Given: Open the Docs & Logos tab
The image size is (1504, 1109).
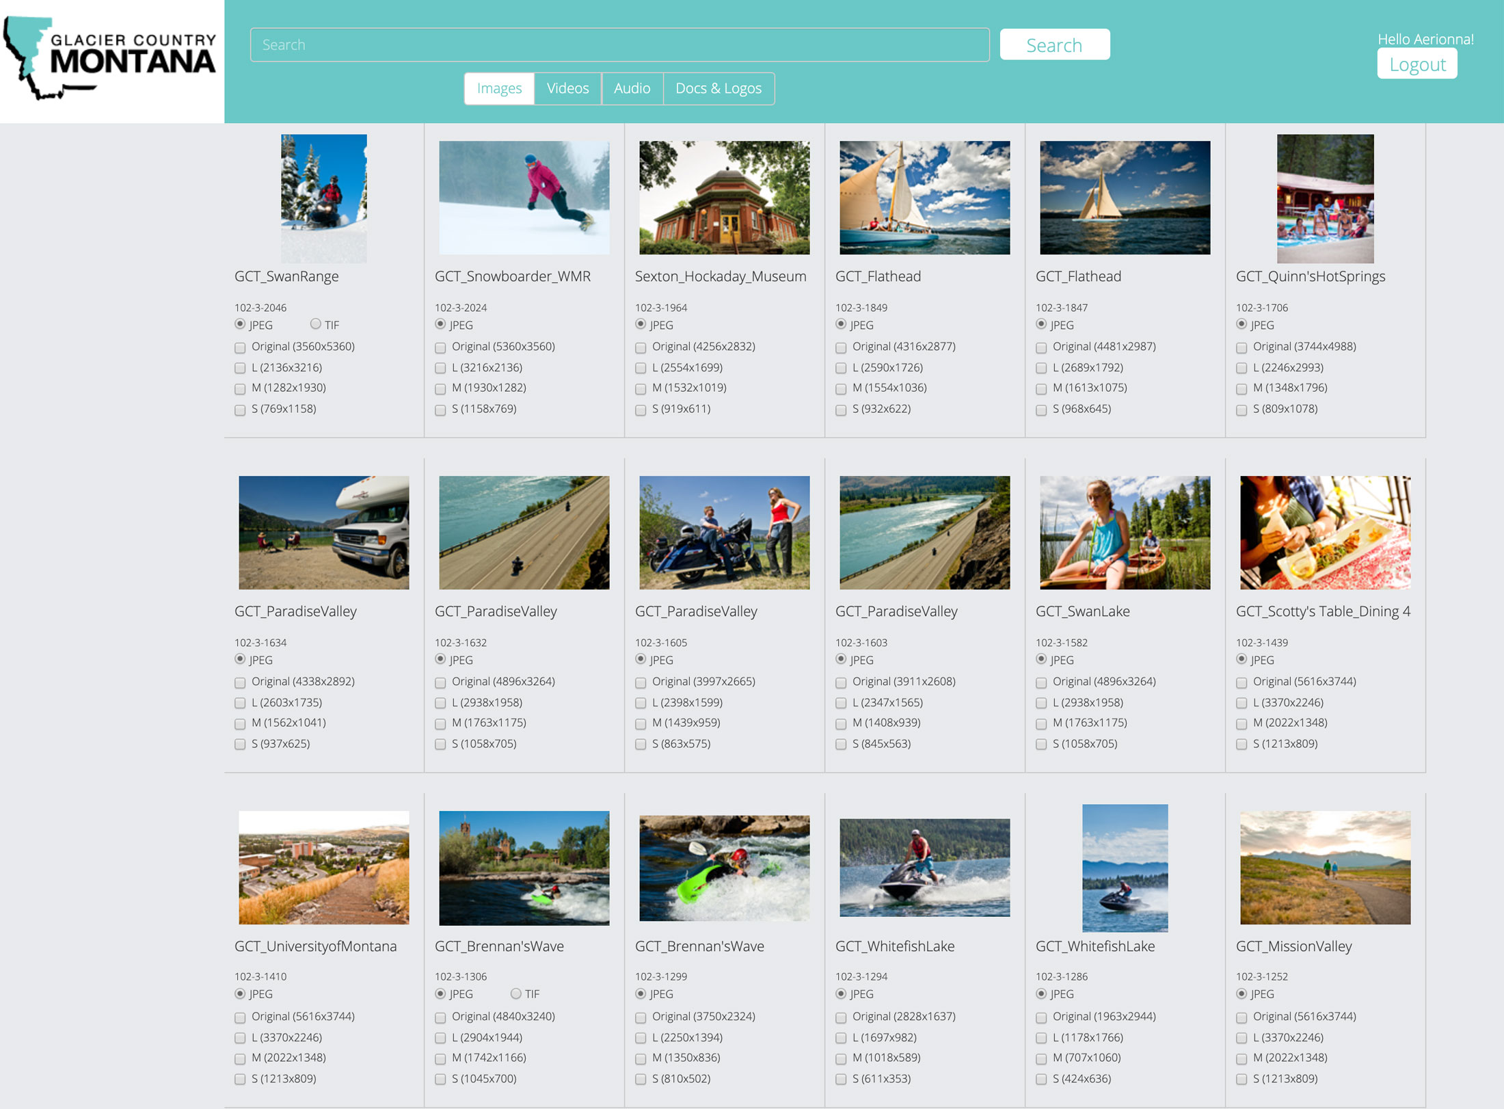Looking at the screenshot, I should [x=718, y=88].
